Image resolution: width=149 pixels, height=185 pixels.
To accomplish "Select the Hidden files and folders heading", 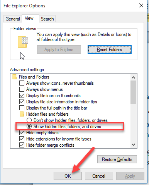I will [47, 114].
